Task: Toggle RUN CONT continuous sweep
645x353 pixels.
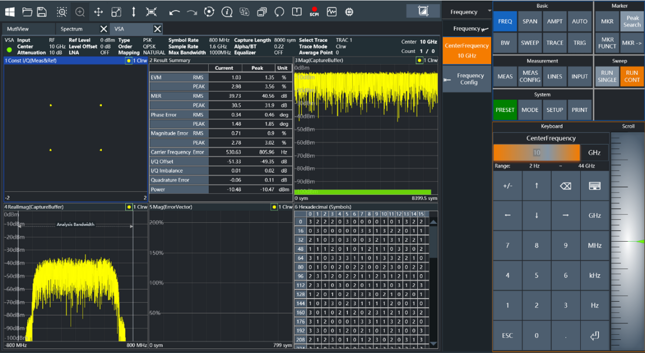Action: [632, 76]
